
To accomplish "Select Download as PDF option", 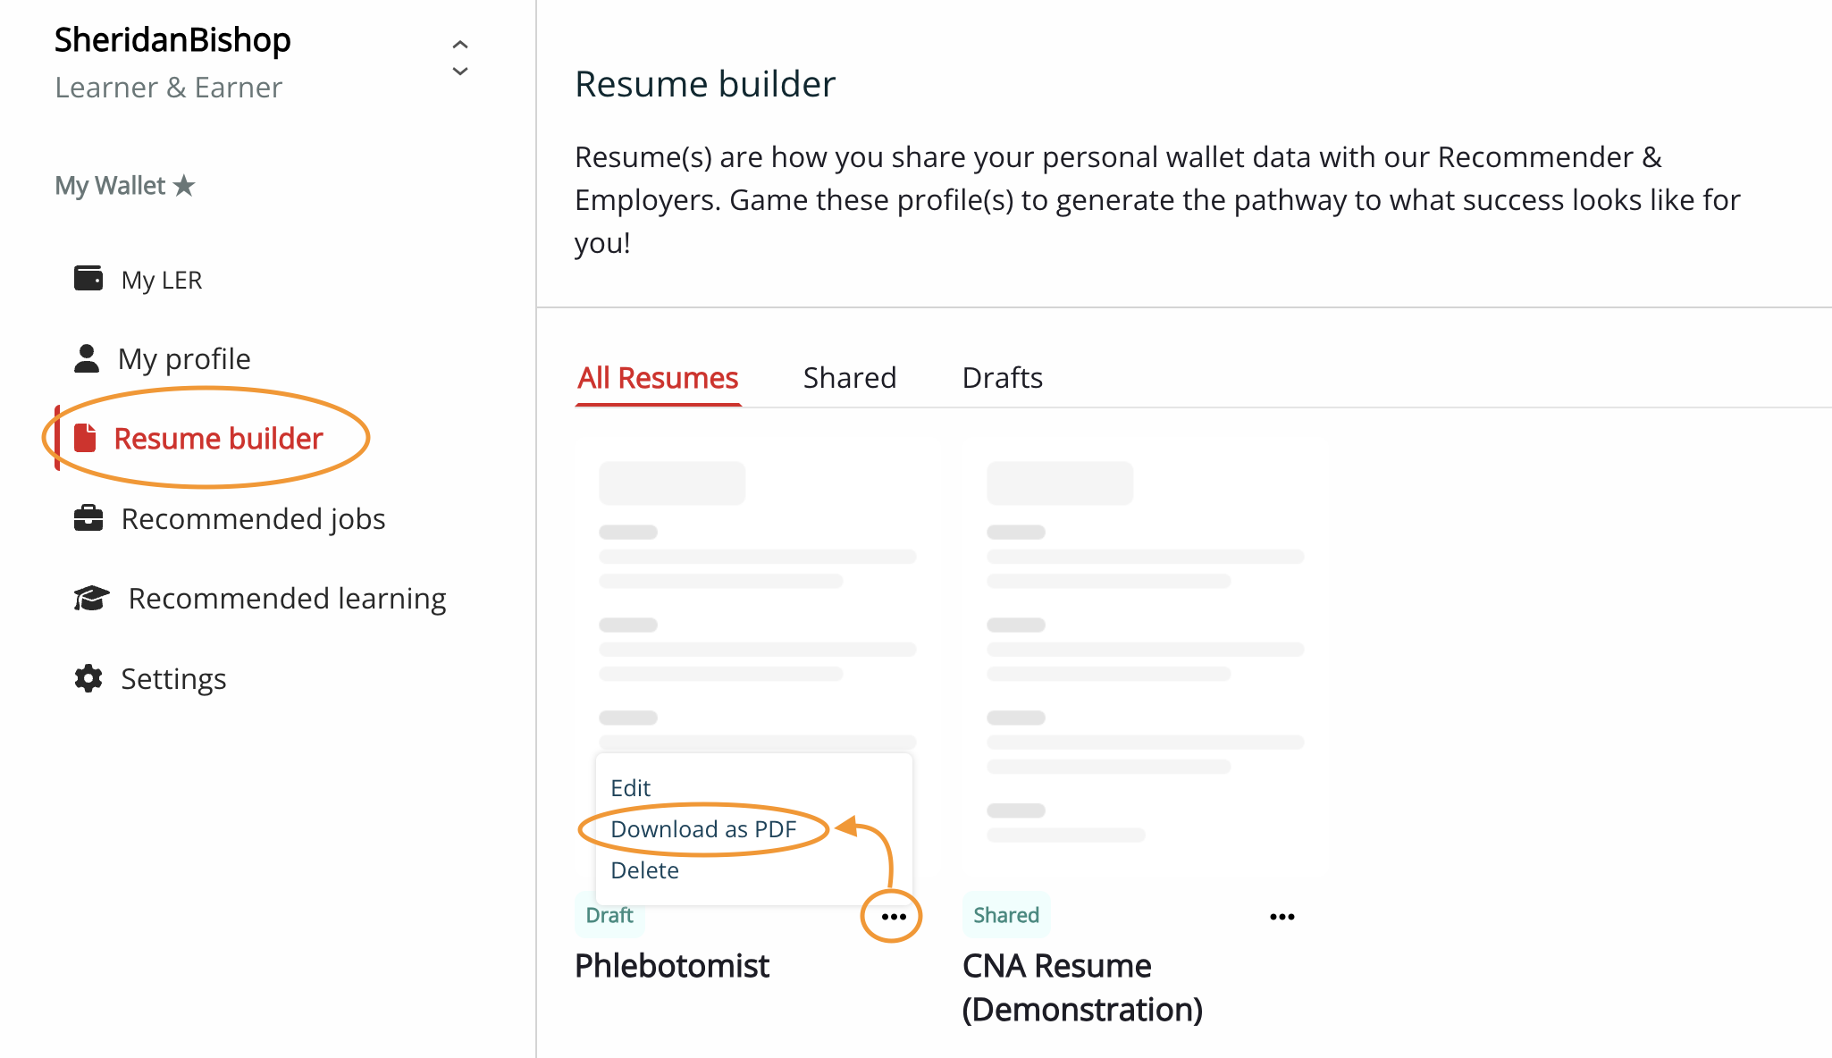I will pos(703,829).
